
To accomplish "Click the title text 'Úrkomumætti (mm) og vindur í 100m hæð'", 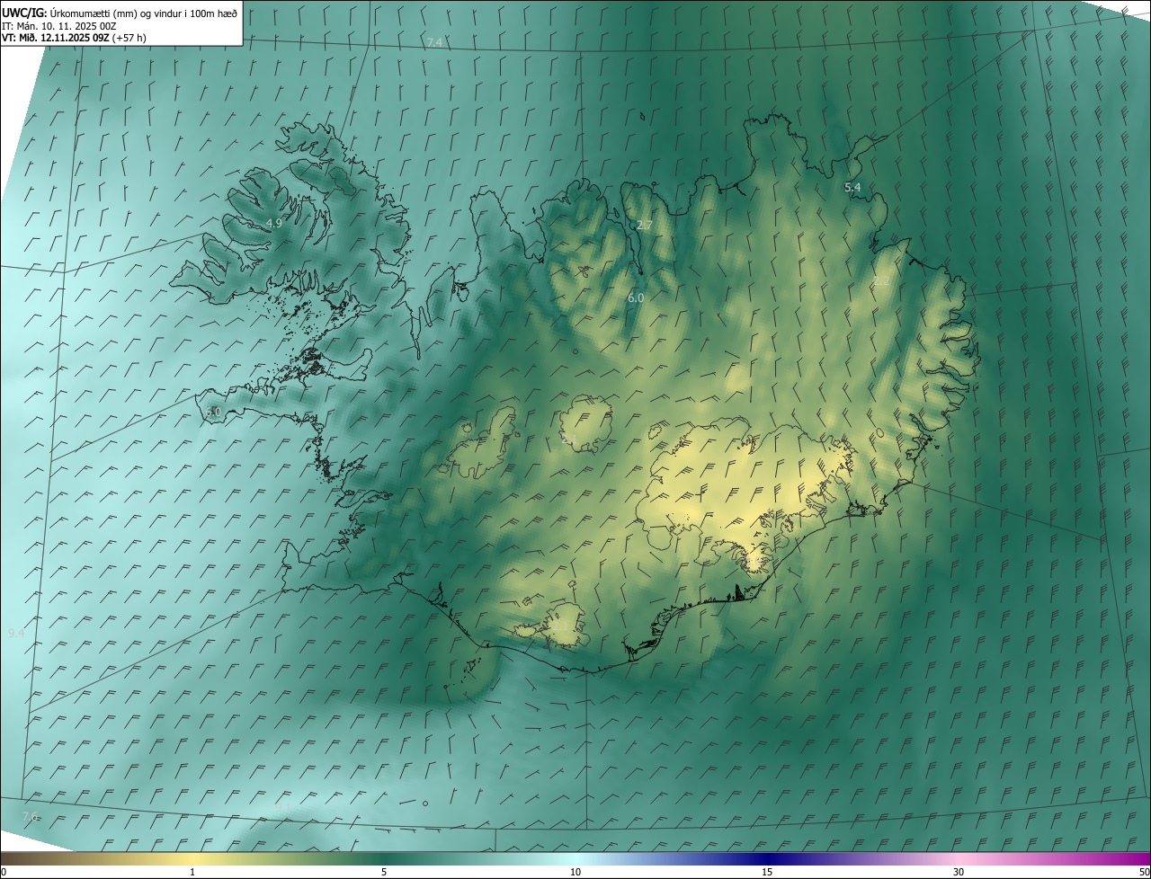I will (144, 13).
